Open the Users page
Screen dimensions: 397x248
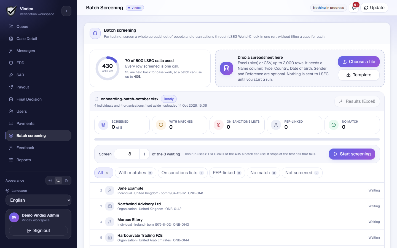[x=38, y=111]
